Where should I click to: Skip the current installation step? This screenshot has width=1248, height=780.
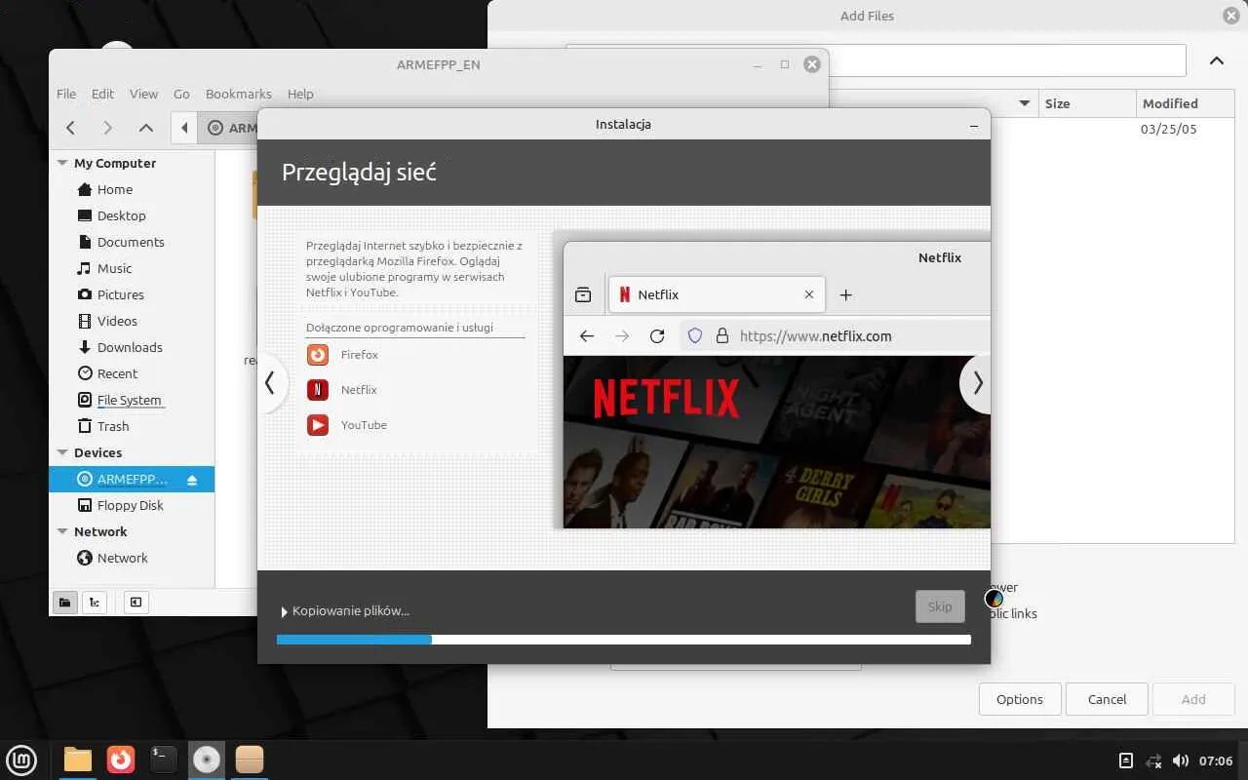click(x=940, y=606)
